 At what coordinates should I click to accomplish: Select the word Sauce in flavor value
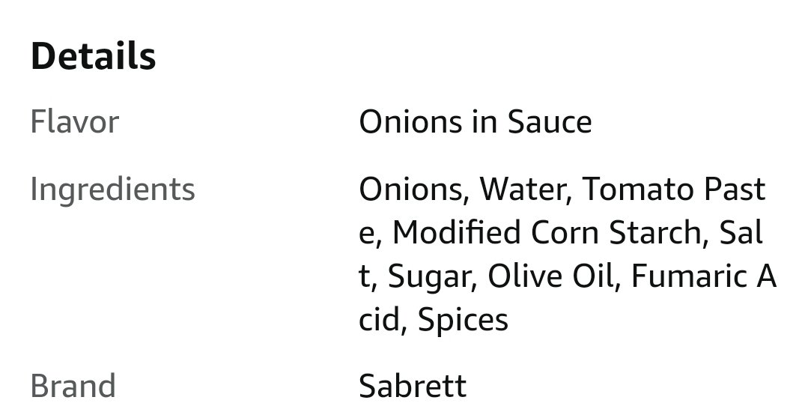click(550, 121)
